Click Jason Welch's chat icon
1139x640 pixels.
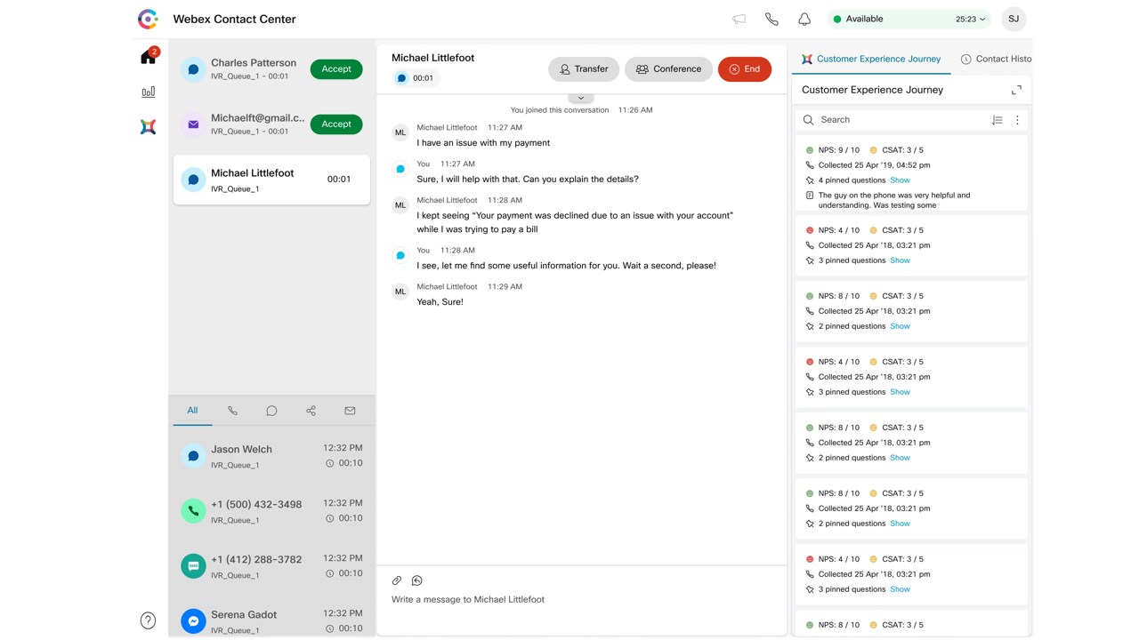193,456
